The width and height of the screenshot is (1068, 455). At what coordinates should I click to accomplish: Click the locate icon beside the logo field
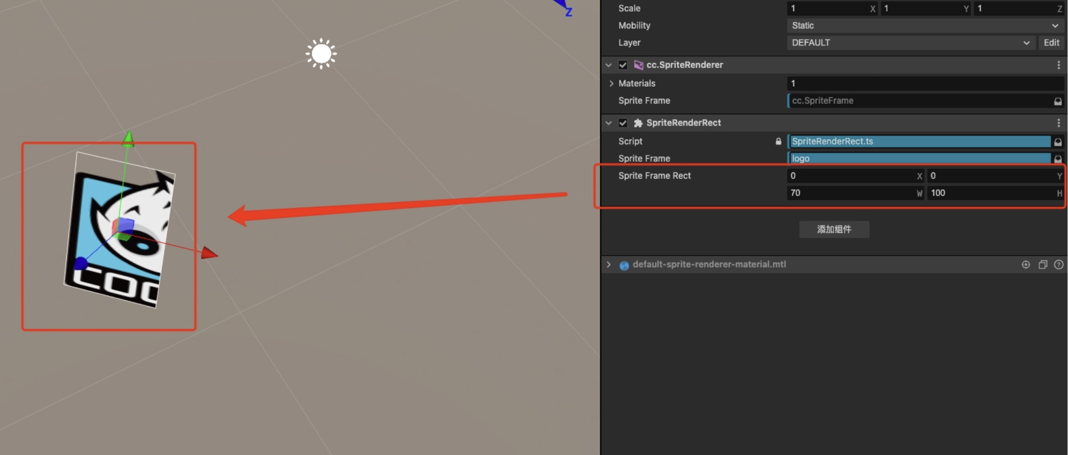point(1058,159)
